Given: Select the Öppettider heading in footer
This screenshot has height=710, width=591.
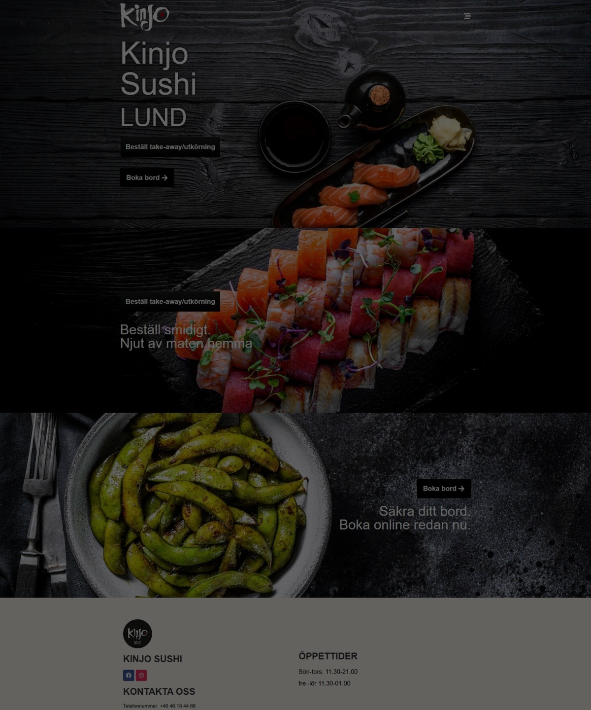Looking at the screenshot, I should coord(328,656).
